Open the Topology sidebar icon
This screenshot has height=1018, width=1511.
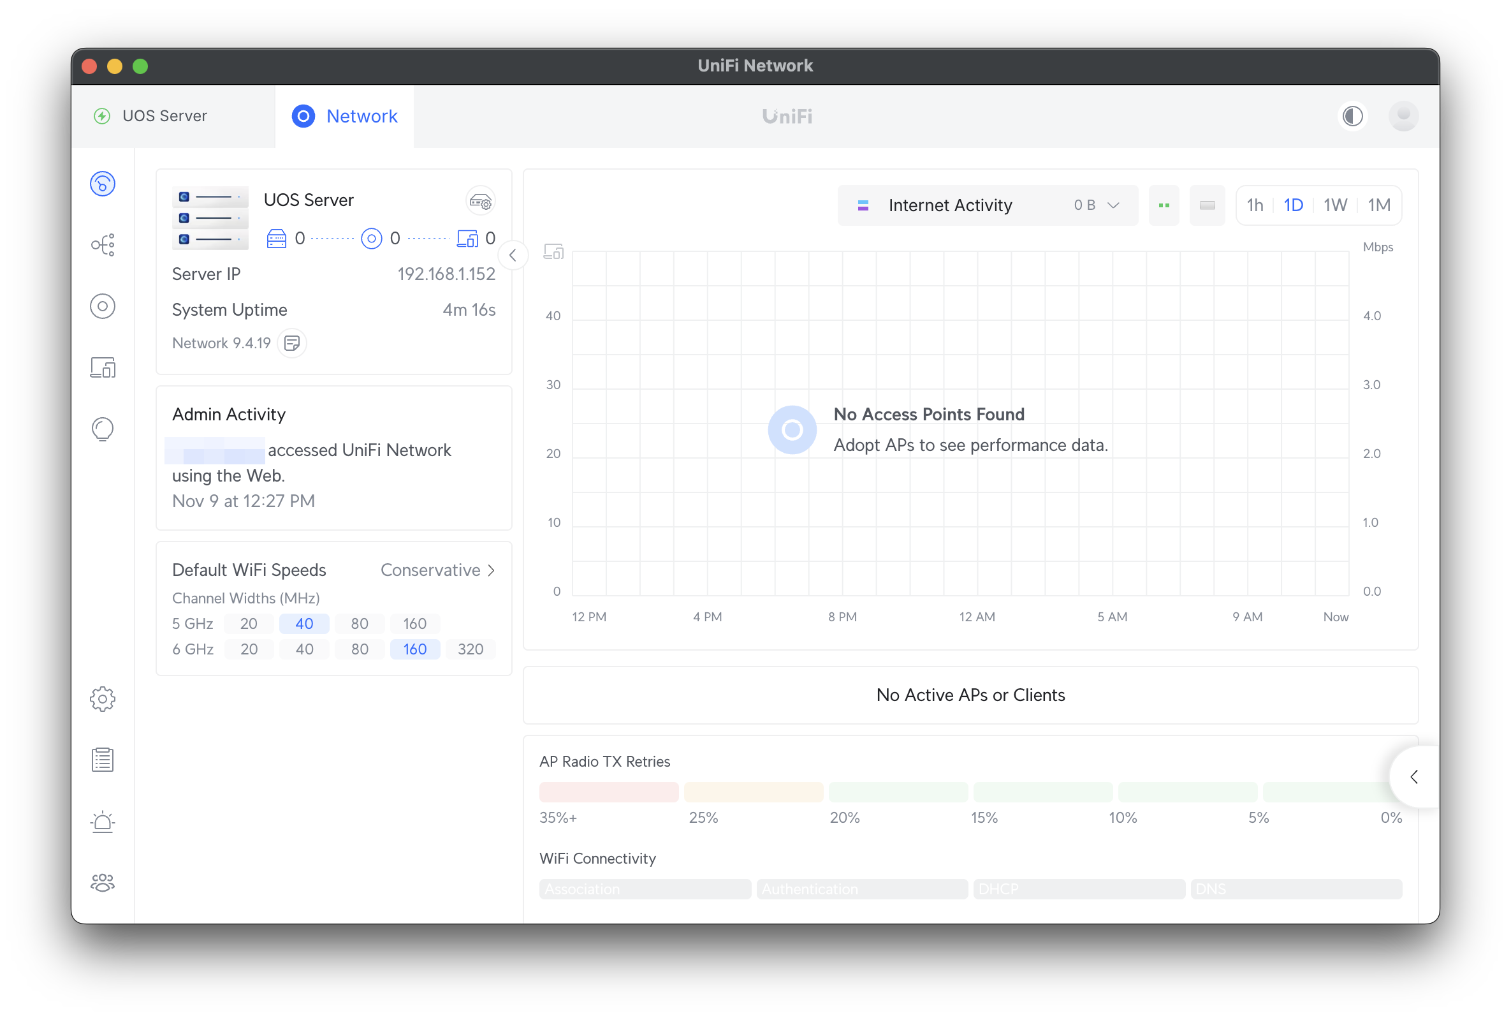coord(103,245)
